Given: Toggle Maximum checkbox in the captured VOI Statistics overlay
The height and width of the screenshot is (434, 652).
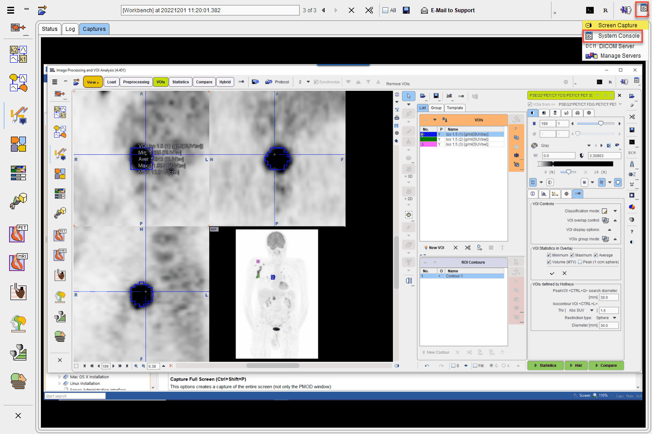Looking at the screenshot, I should point(572,255).
